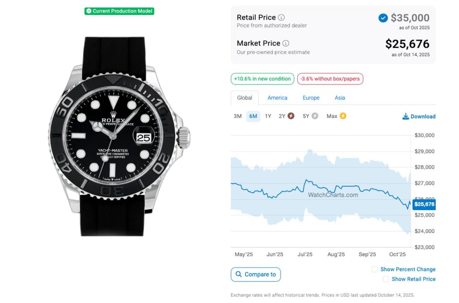Enable the Show Percent Change checkbox
Viewport: 459px width, 303px height.
[374, 269]
